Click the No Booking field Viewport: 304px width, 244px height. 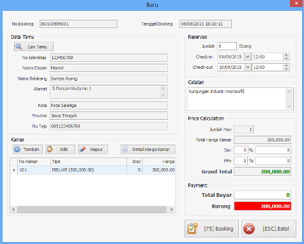pos(79,24)
